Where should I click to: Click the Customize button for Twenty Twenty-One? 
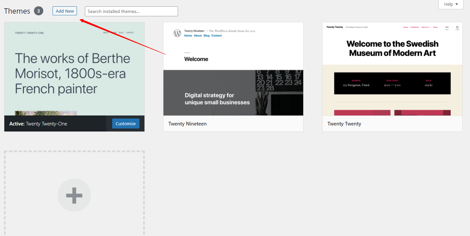(x=126, y=123)
